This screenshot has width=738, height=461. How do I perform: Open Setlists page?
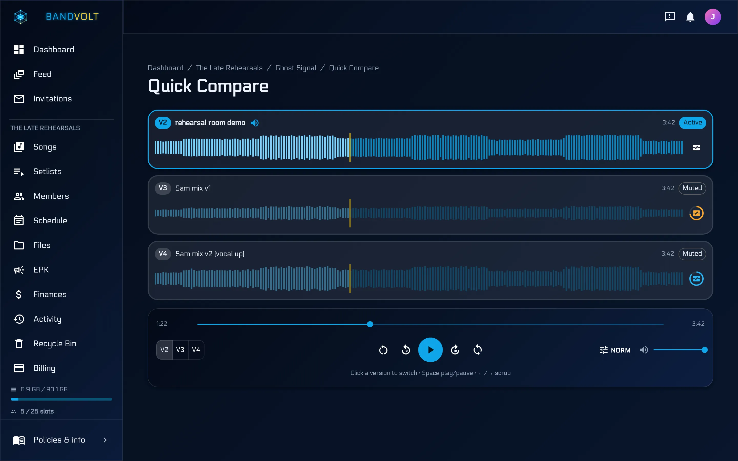(x=61, y=171)
